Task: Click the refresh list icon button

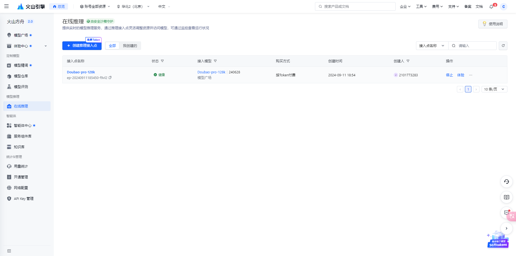Action: 503,46
